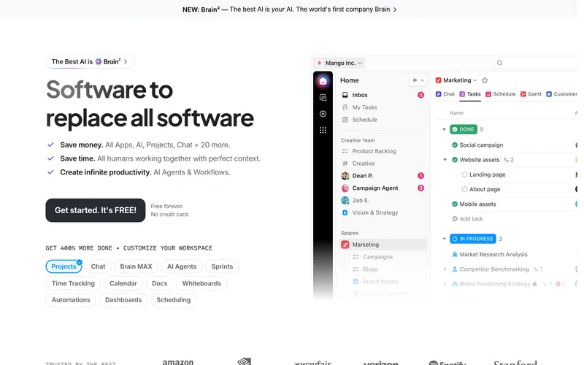Select the Scheduling feature chip
This screenshot has height=365, width=584.
tap(173, 300)
